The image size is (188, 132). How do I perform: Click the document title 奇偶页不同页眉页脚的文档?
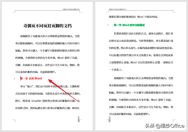click(48, 26)
